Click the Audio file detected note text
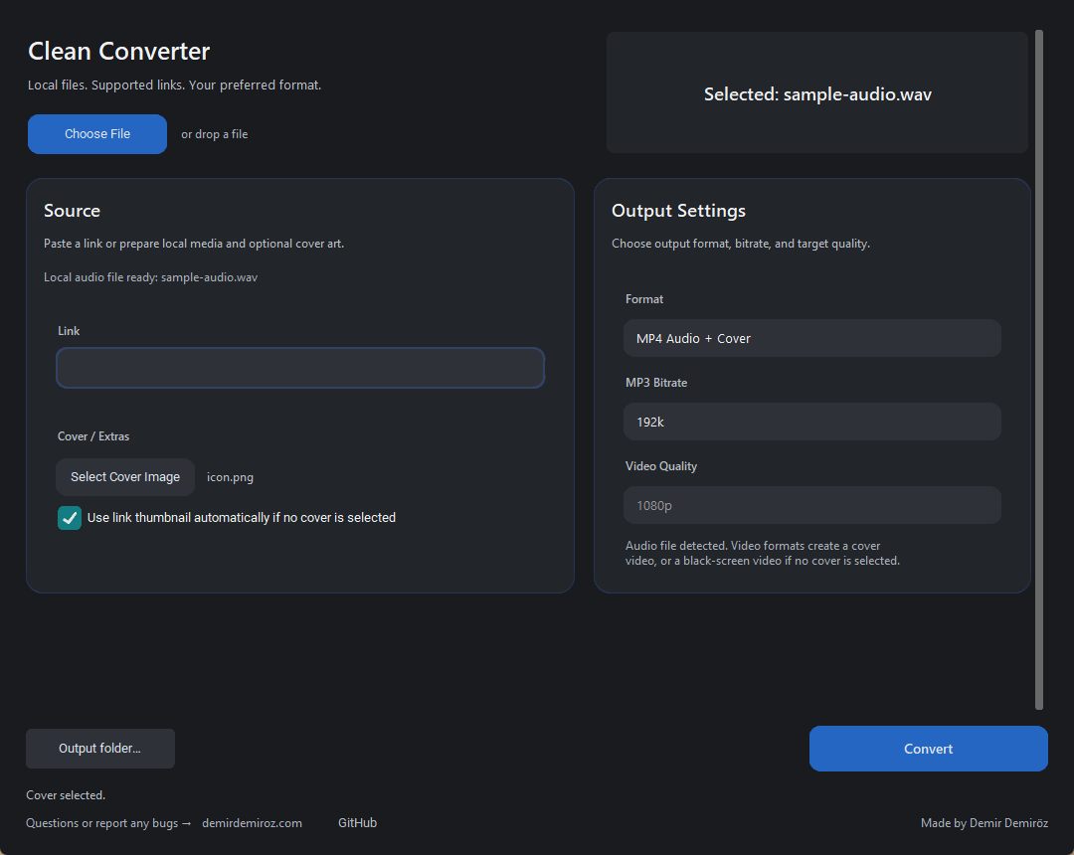 (x=763, y=553)
